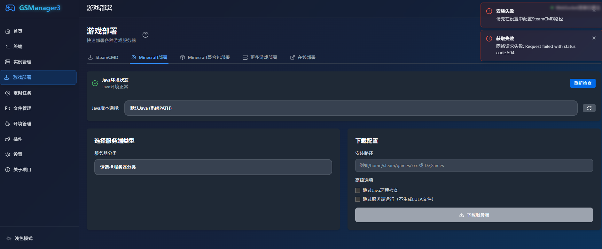This screenshot has height=249, width=602.
Task: Click the 安装失败 notification title text
Action: tap(505, 11)
